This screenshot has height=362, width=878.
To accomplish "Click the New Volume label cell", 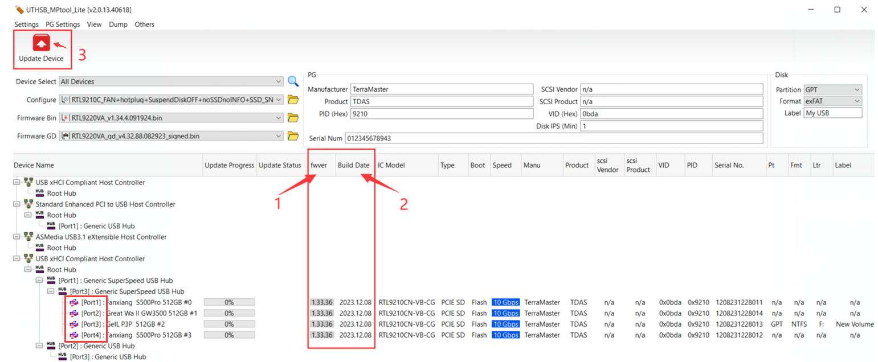I will pos(855,324).
